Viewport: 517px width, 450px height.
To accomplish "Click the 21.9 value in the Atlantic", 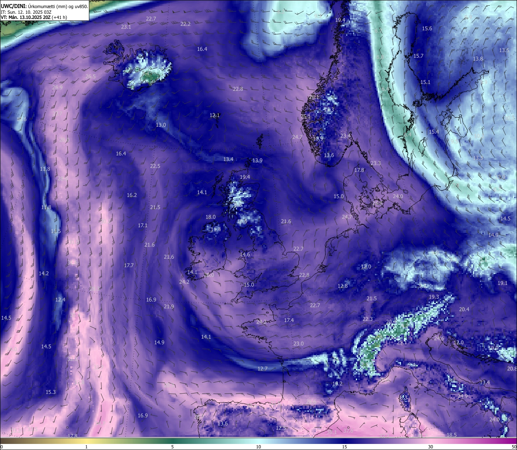I will tap(169, 306).
